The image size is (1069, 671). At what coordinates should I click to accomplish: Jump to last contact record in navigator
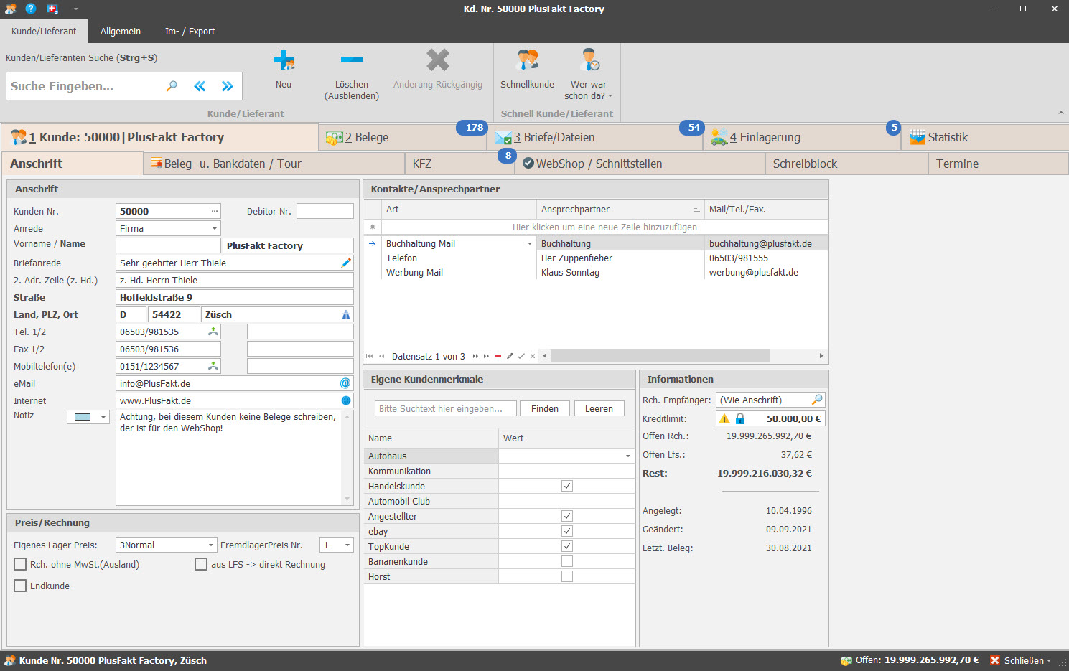click(487, 356)
